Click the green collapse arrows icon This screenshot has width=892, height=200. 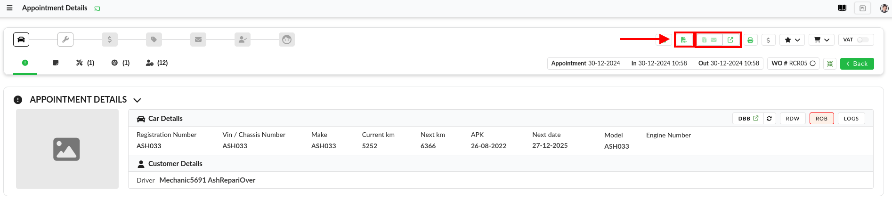click(830, 64)
